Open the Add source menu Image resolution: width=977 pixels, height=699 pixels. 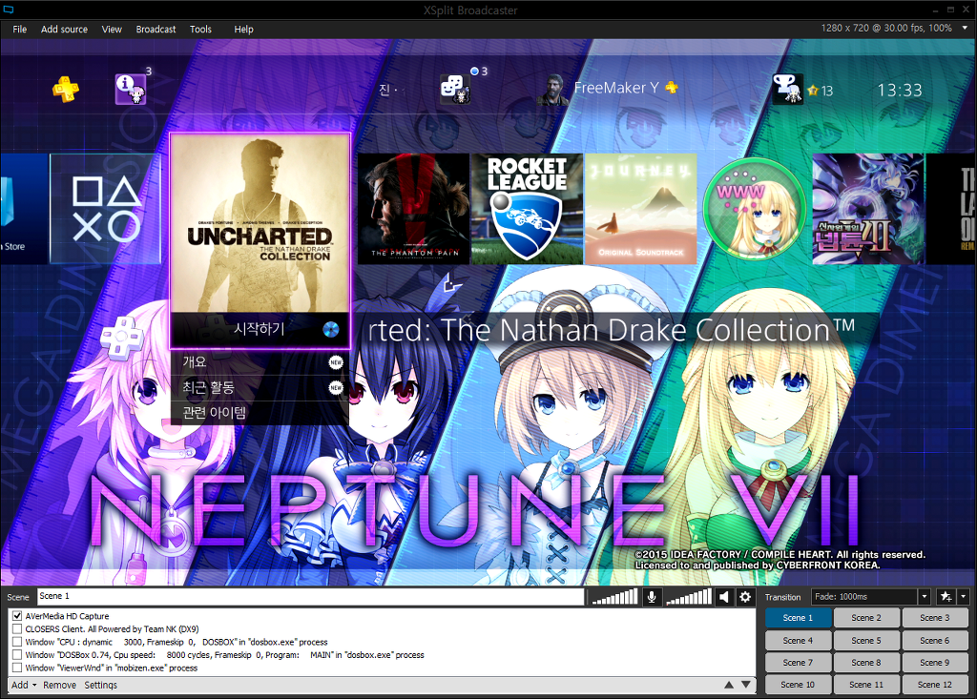click(x=64, y=30)
